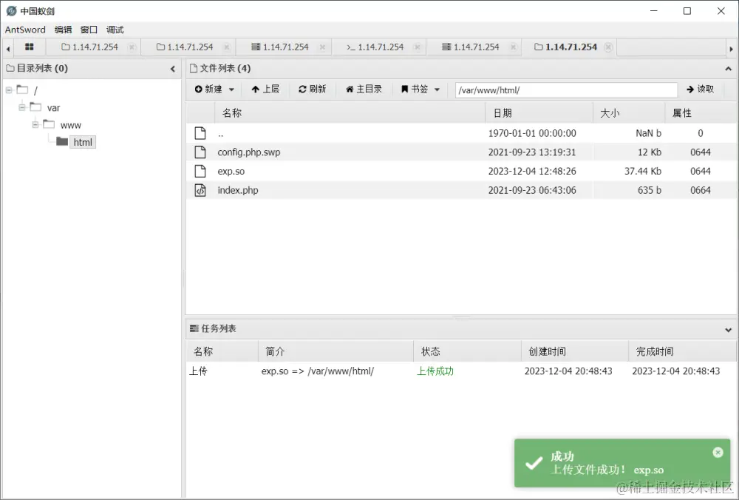Select the '/' root tree item
Image resolution: width=739 pixels, height=500 pixels.
coord(35,90)
